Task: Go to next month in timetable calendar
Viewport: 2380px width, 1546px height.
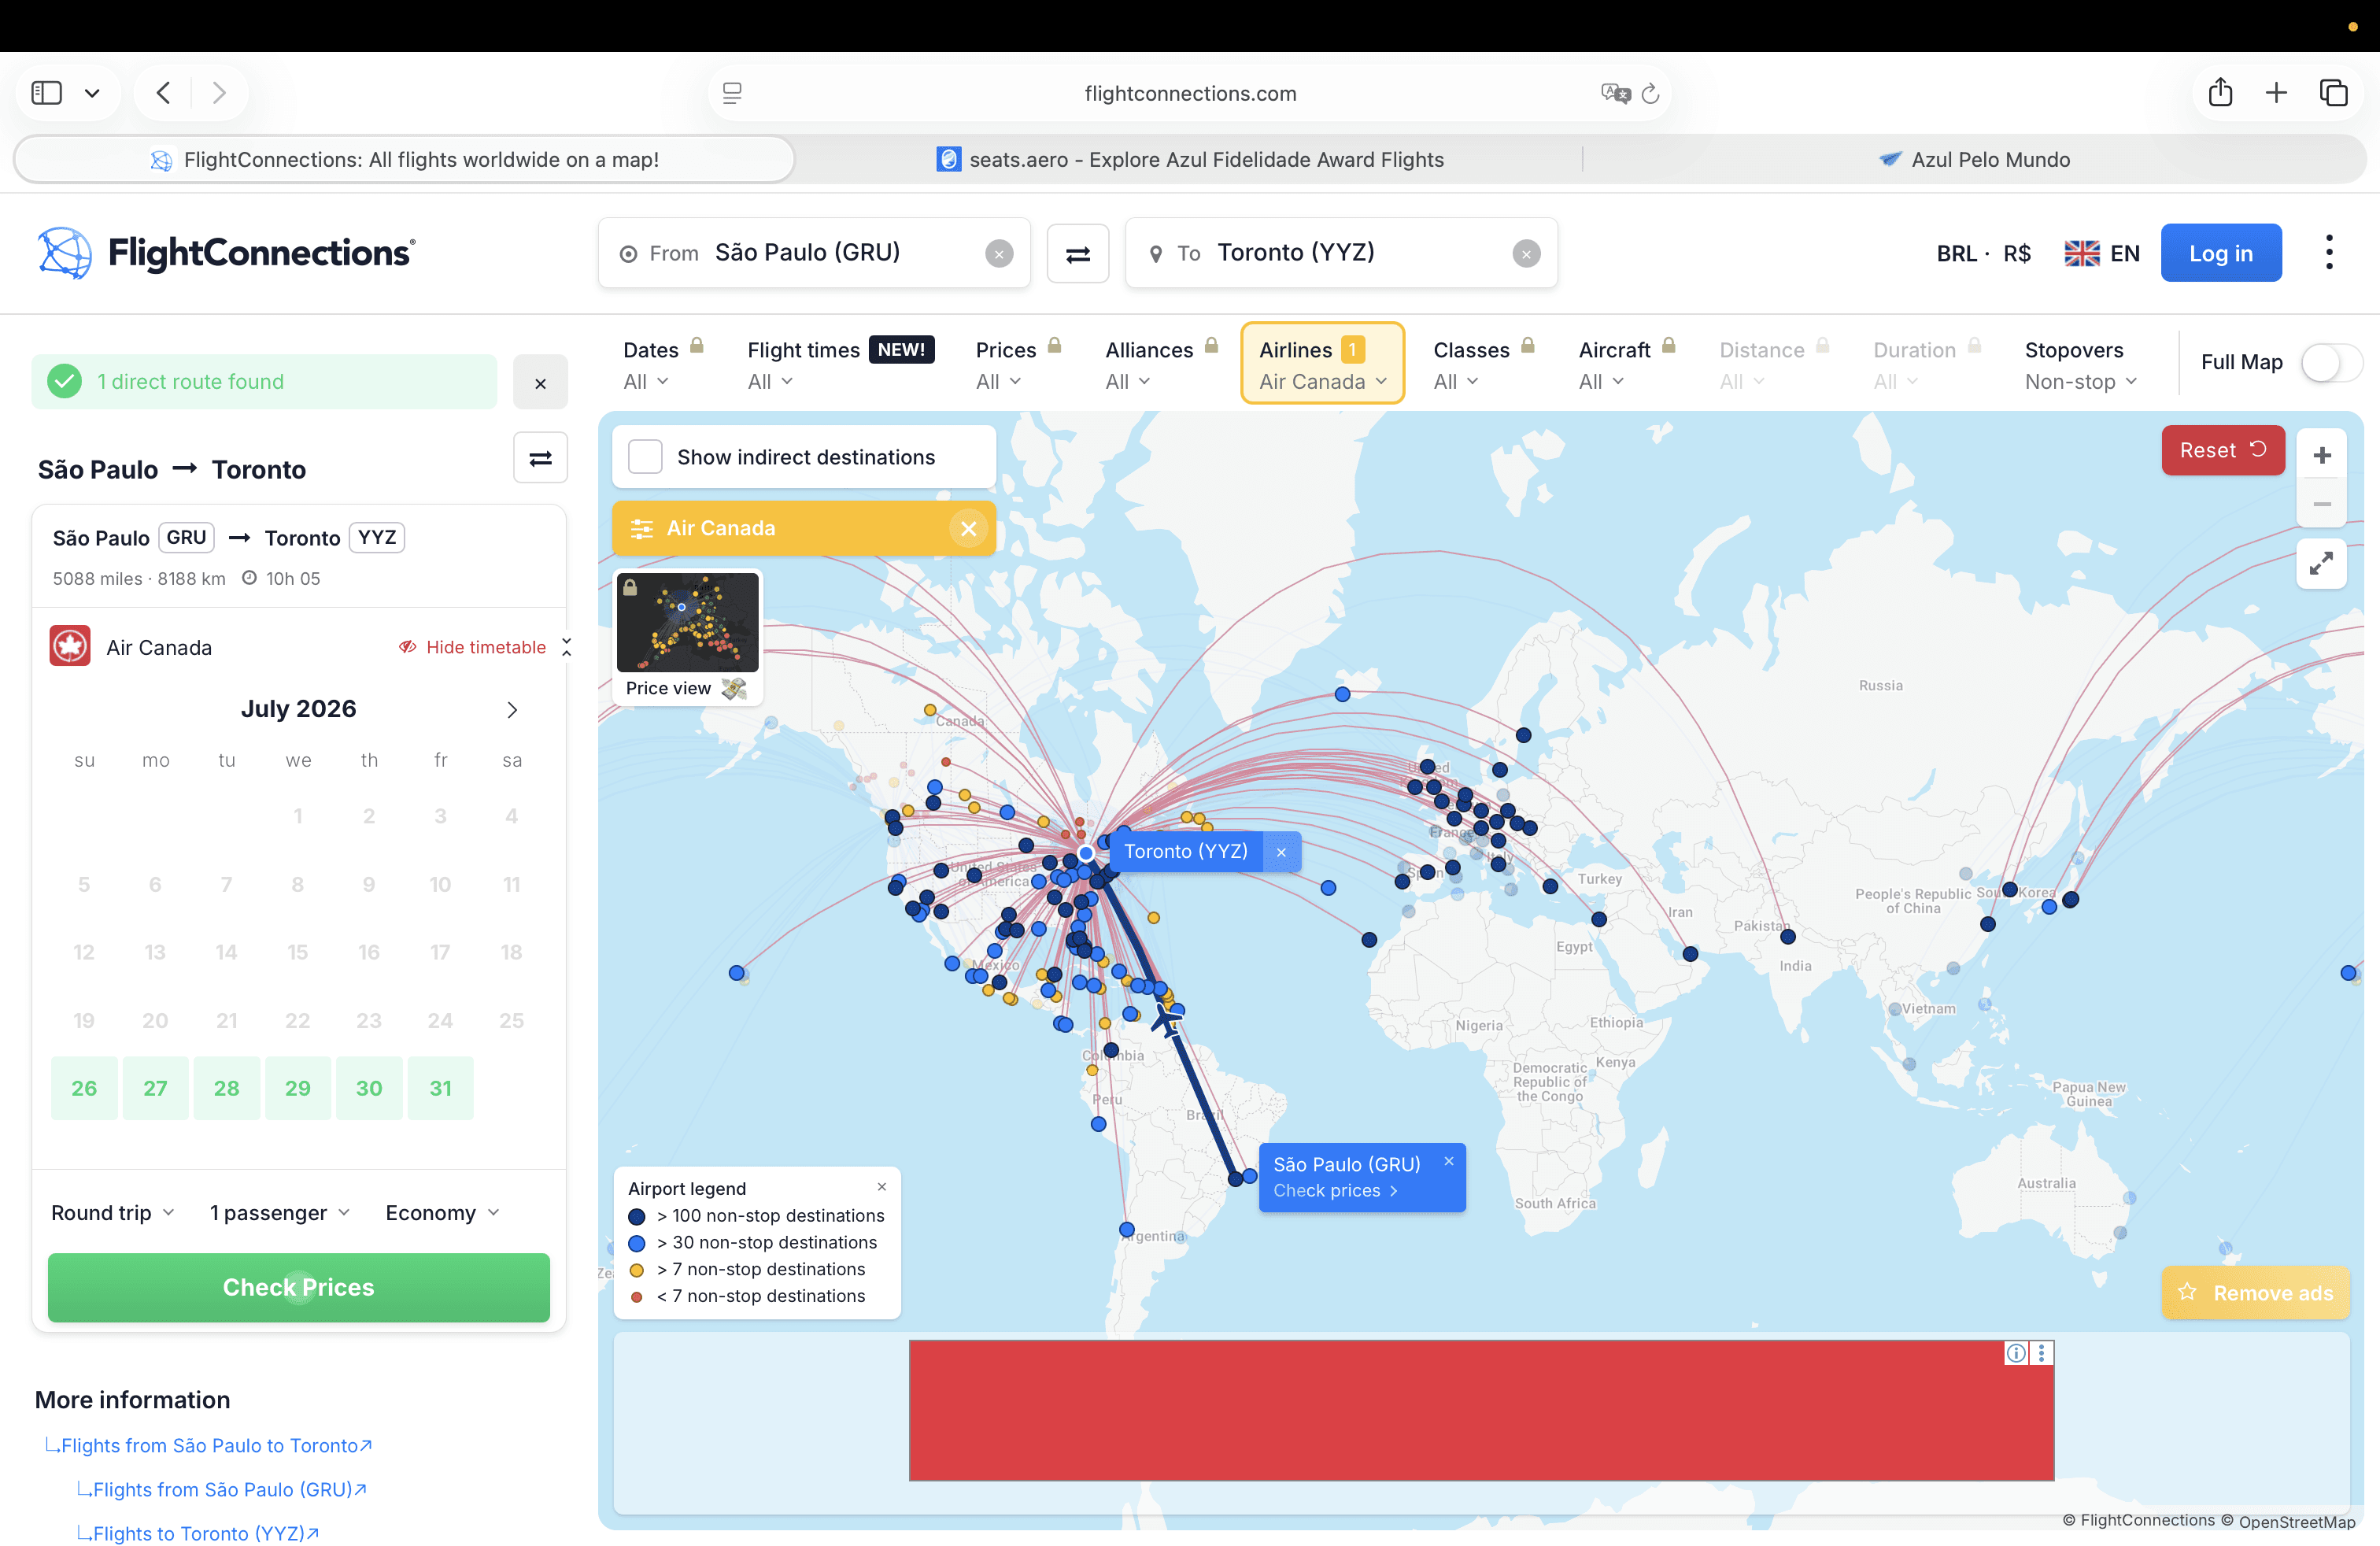Action: [512, 709]
